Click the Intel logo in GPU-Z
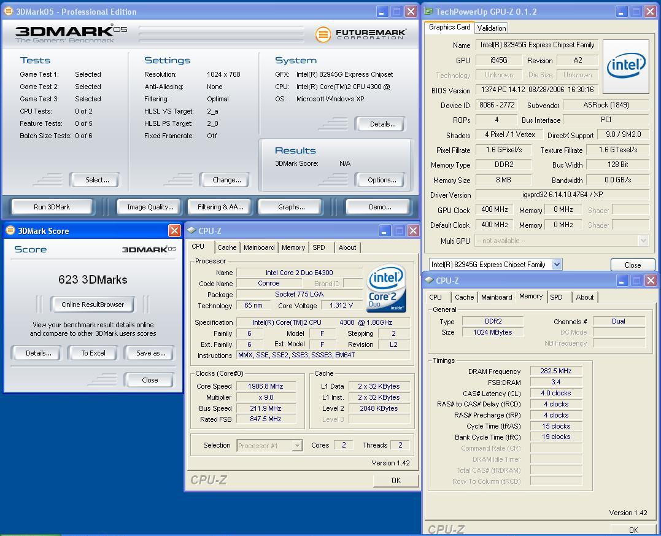Viewport: 661px width, 536px height. (626, 66)
